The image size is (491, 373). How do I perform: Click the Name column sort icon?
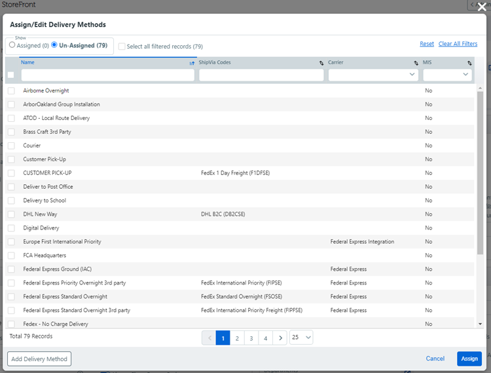(192, 63)
